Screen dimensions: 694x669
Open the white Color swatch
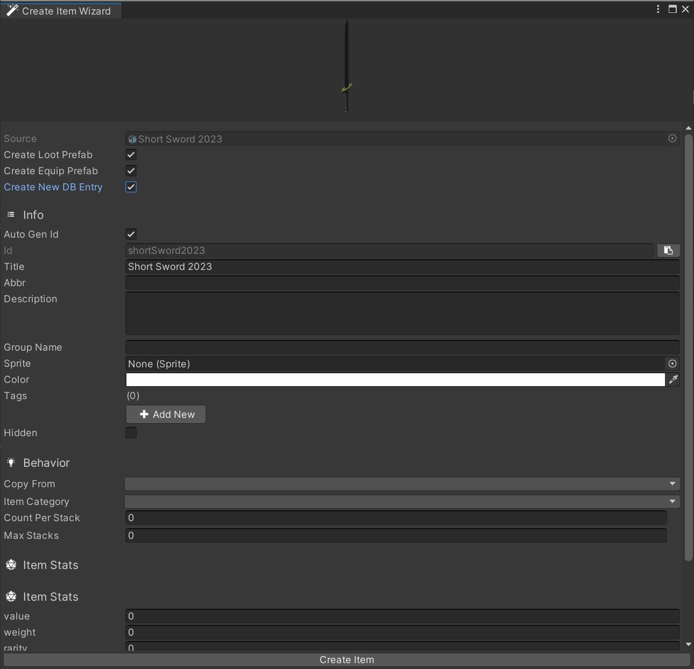click(x=395, y=380)
